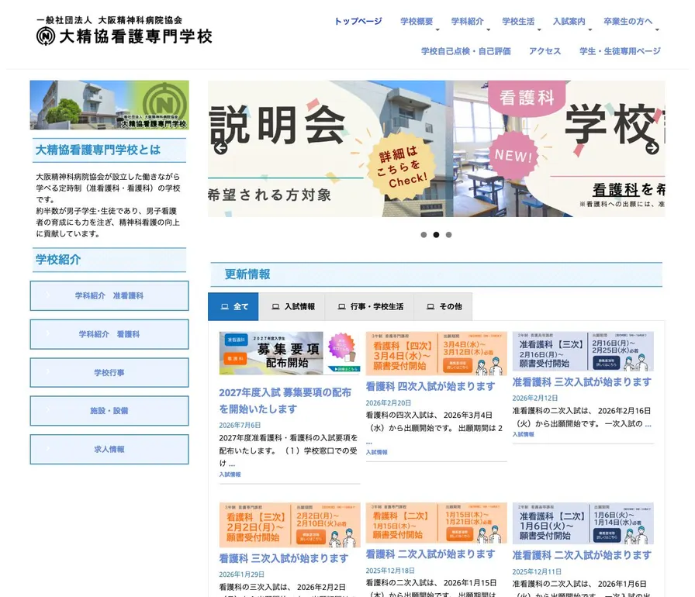The width and height of the screenshot is (695, 597).
Task: Switch to the その他 tab
Action: tap(443, 306)
